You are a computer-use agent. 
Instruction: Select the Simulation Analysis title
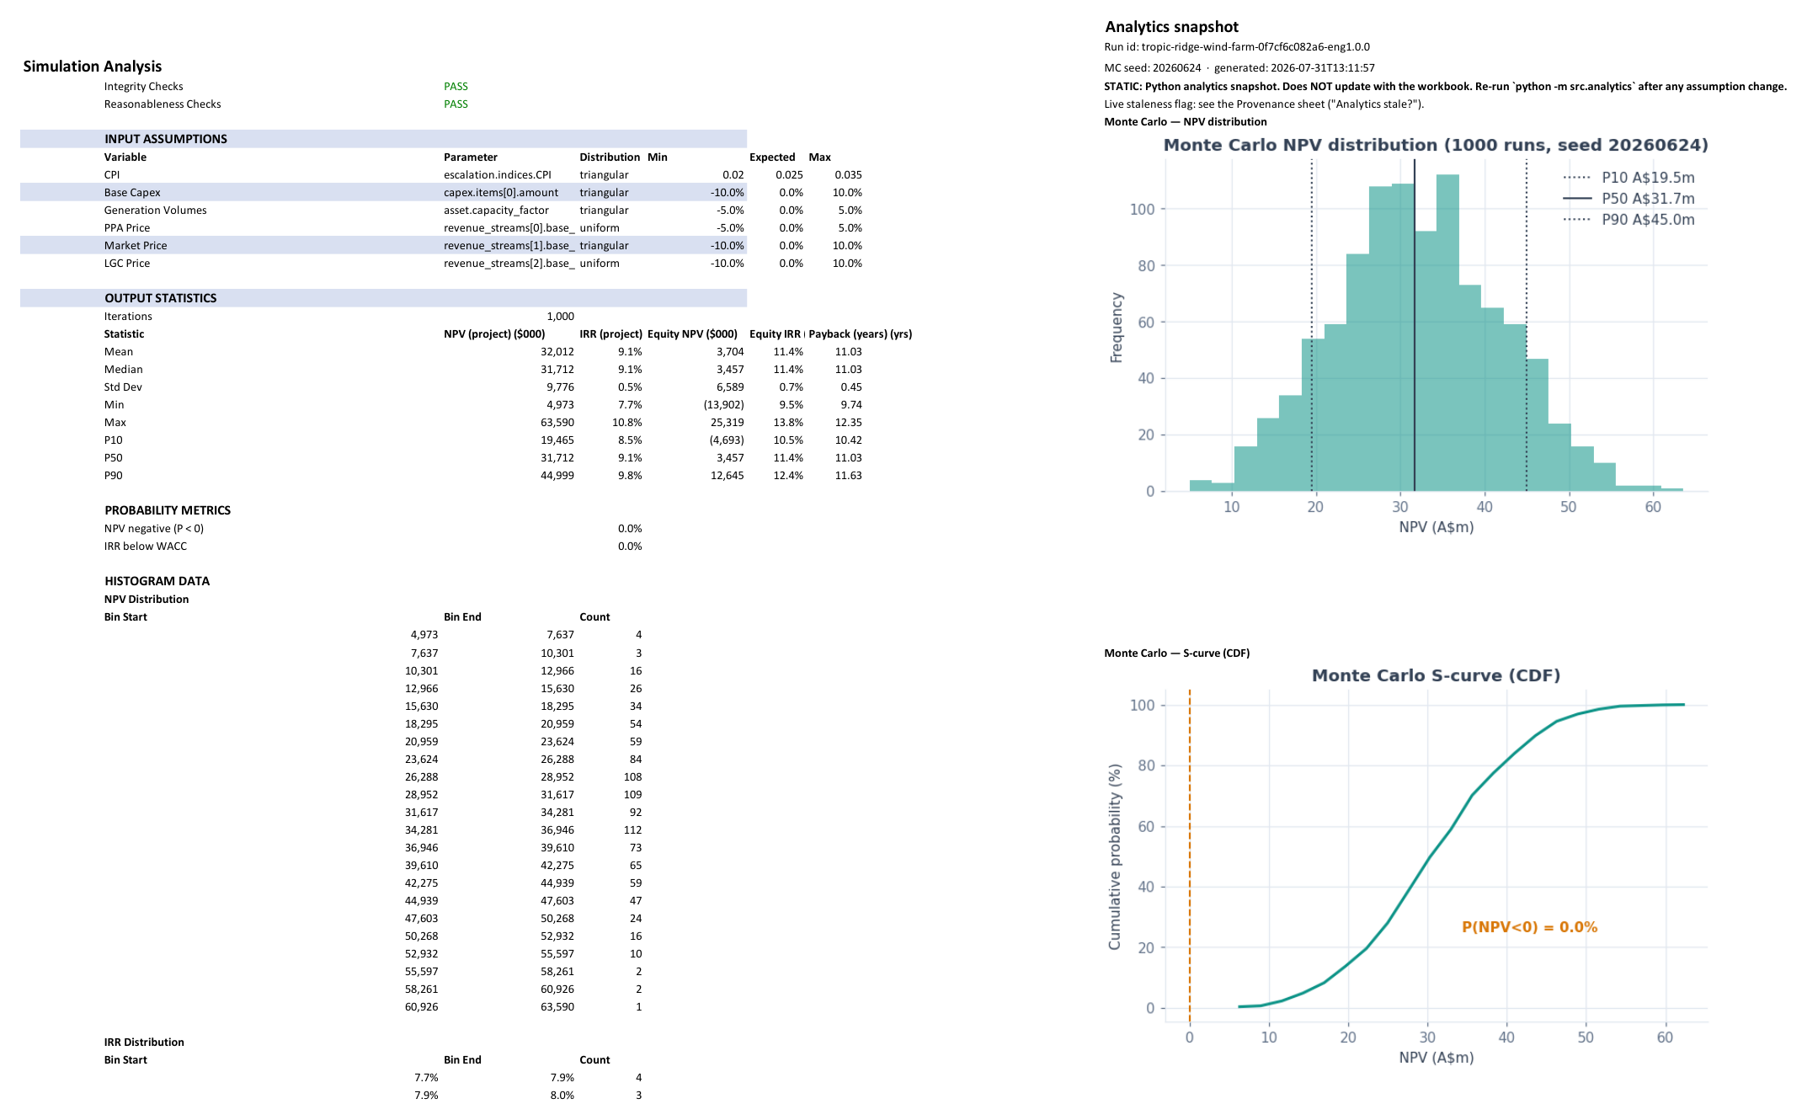[x=93, y=67]
